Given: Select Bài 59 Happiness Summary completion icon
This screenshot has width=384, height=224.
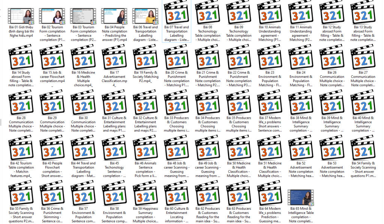Looking at the screenshot, I should coord(145,194).
